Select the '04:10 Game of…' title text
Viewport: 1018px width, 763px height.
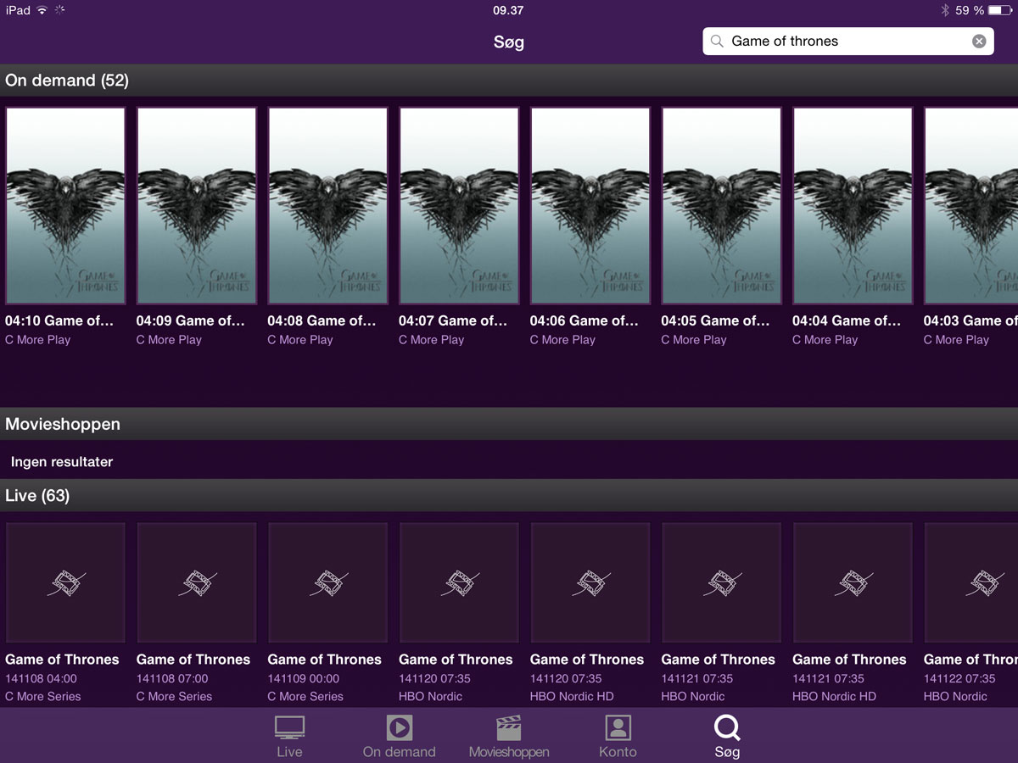[x=59, y=320]
